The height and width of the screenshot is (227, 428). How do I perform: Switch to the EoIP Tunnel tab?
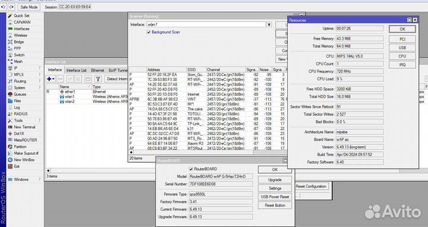[118, 70]
